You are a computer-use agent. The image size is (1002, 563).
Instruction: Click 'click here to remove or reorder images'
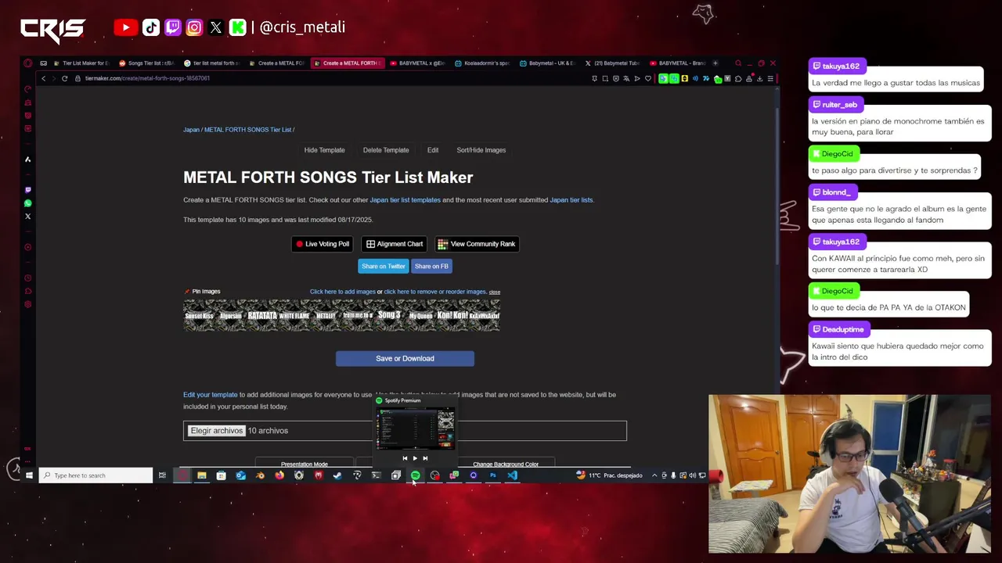click(435, 292)
